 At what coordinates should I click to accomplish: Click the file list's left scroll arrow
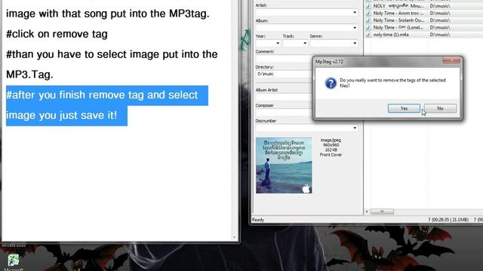pyautogui.click(x=367, y=212)
